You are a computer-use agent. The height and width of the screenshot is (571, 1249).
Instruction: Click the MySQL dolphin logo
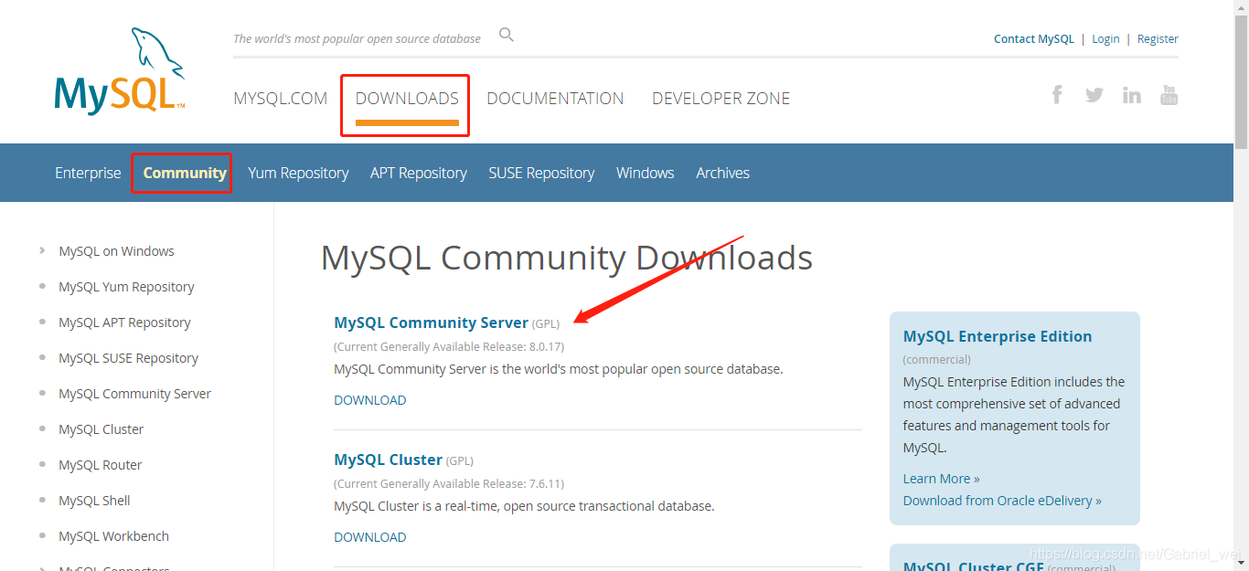(120, 71)
